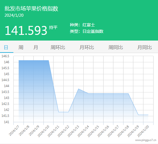
Task: Click the 2024/1/11 x-axis date label
Action: [x=53, y=131]
